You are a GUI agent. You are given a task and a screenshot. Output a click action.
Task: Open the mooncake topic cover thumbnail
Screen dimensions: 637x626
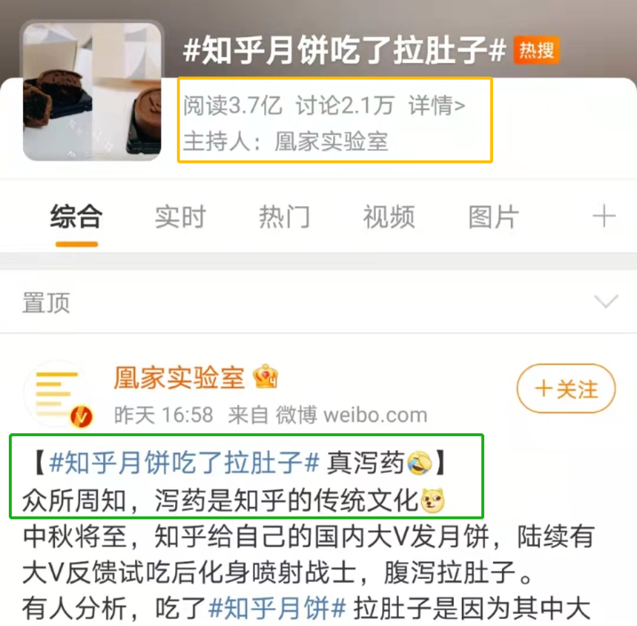(x=92, y=92)
